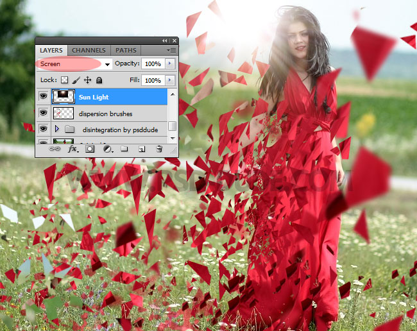Lock image pixels brush icon

[x=76, y=80]
